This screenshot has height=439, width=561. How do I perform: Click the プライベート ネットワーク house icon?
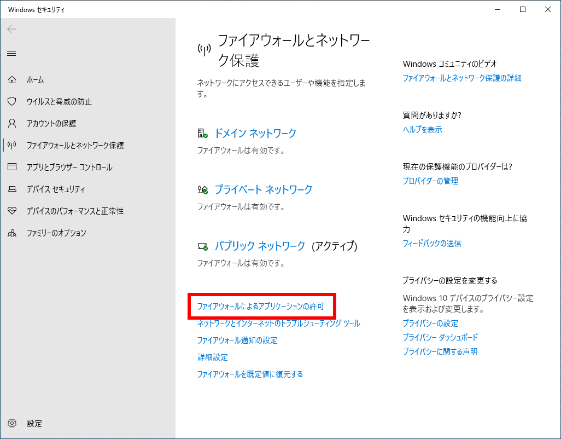[x=202, y=189]
